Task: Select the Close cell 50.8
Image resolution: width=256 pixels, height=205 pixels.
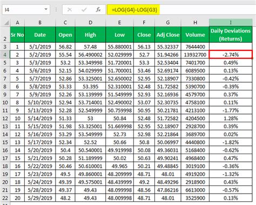Action: 144,142
